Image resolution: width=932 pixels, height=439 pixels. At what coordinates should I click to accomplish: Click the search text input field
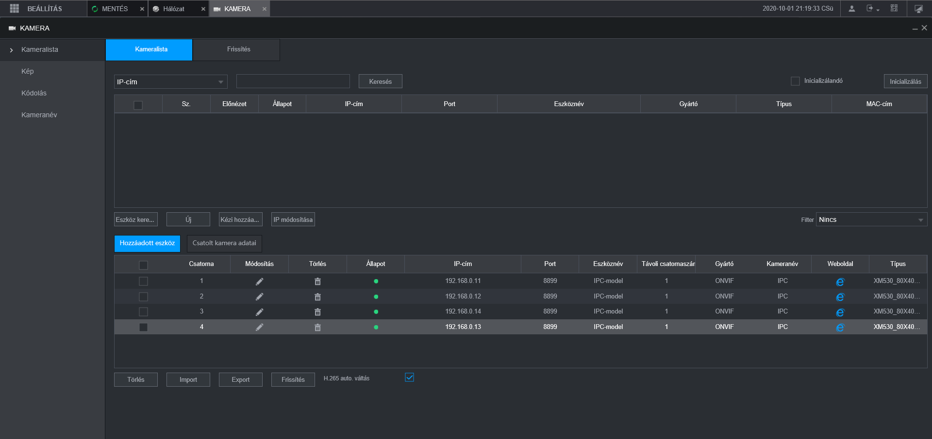pyautogui.click(x=293, y=81)
